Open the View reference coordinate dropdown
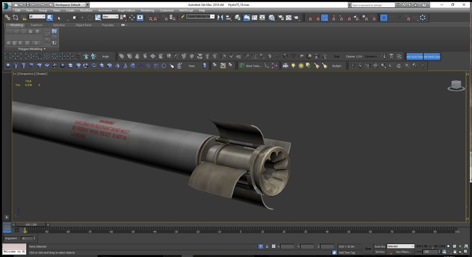Viewport: 472px width, 257px height. (110, 17)
